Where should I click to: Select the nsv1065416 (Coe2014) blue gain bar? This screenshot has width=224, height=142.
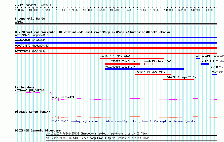point(144,69)
